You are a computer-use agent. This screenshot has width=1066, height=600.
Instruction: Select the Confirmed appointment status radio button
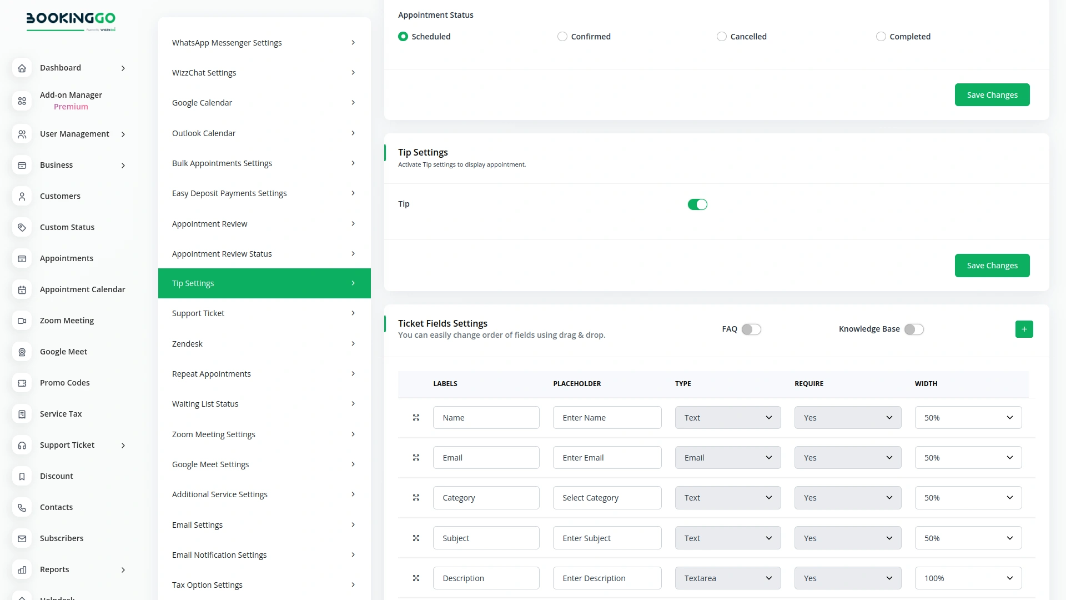coord(562,36)
